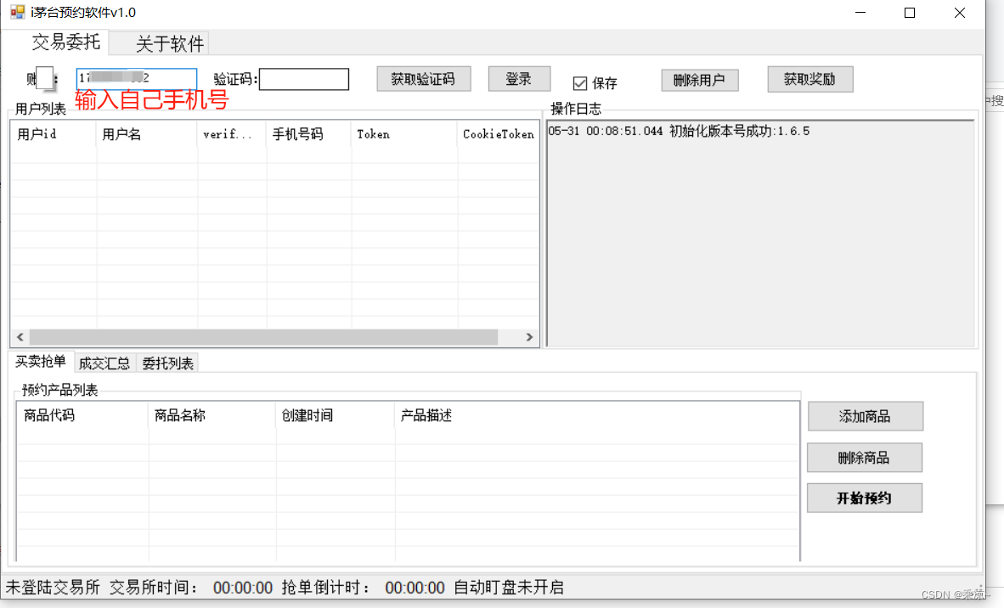Click 添加商品 button
The height and width of the screenshot is (608, 1004).
point(865,417)
